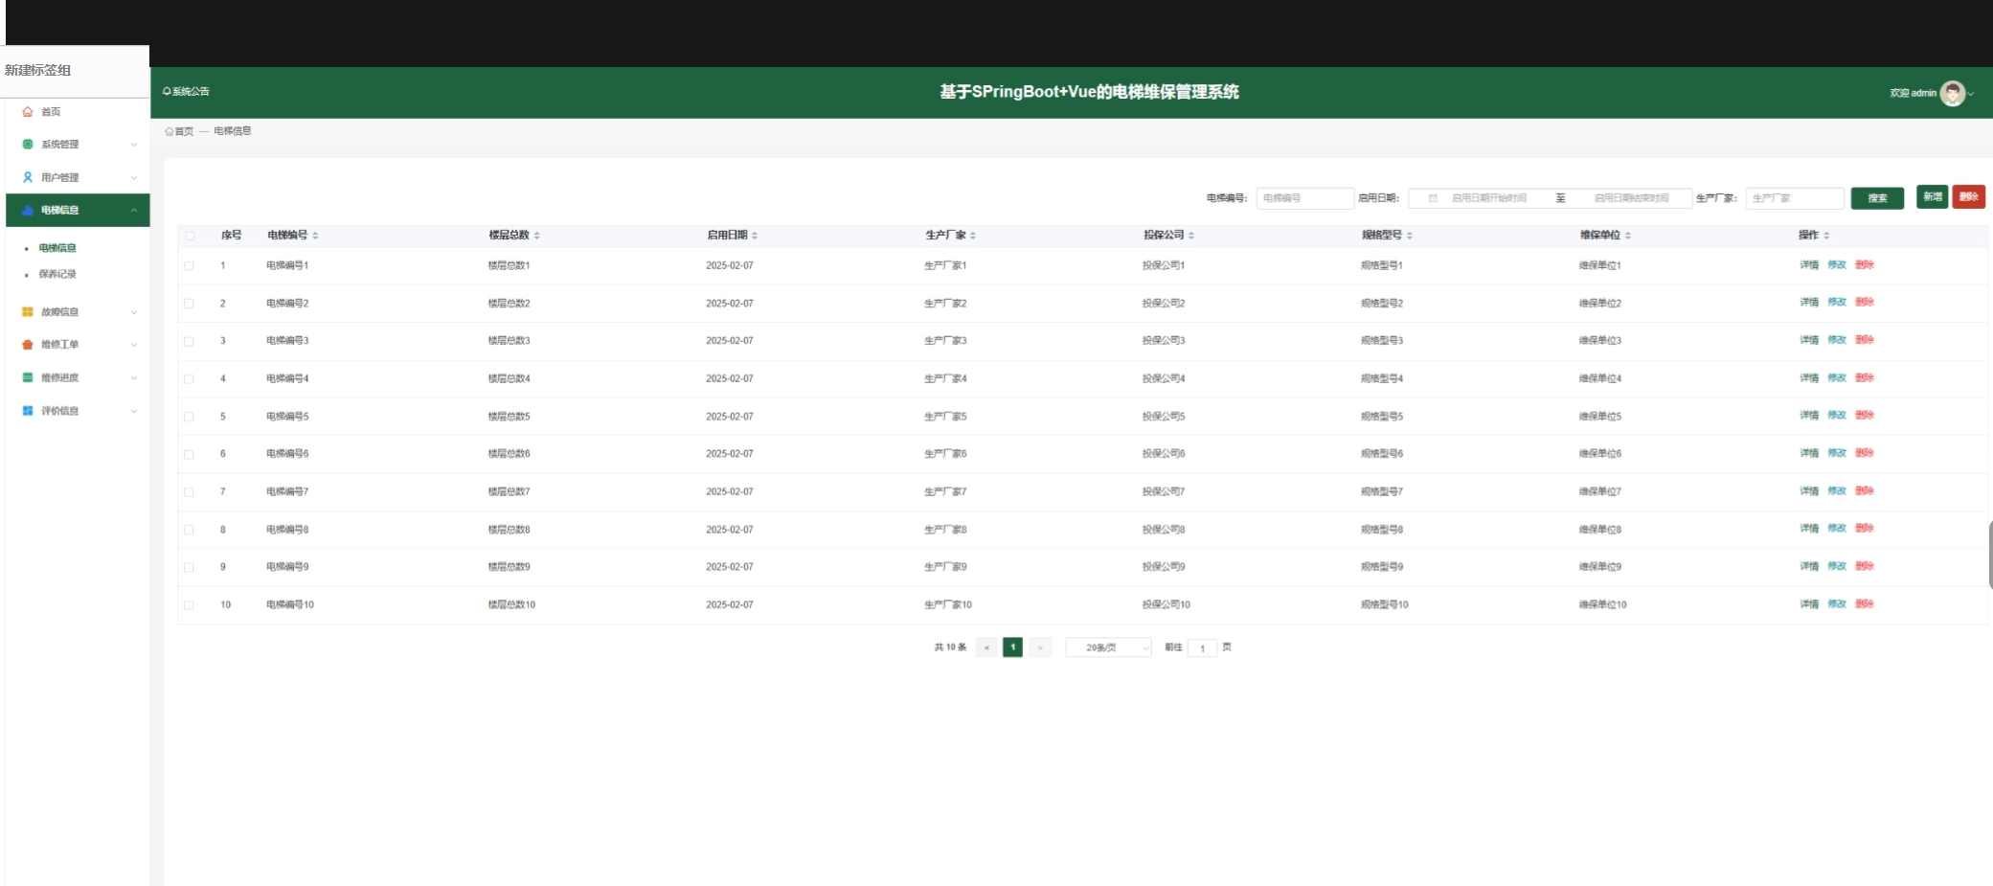
Task: Click the 维修进度 green icon
Action: (x=28, y=377)
